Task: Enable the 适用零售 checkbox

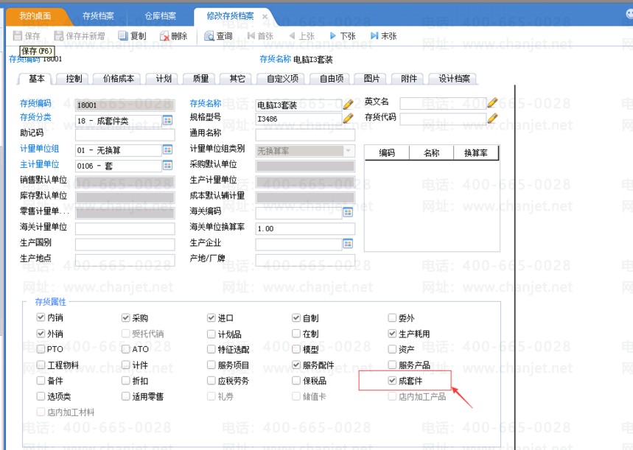Action: pos(125,396)
